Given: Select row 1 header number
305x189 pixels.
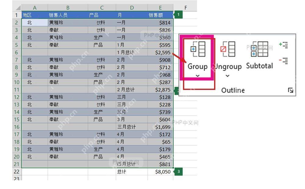Looking at the screenshot, I should click(x=17, y=15).
